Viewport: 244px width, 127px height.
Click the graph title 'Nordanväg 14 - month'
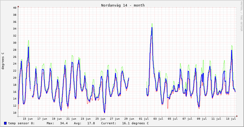pos(123,5)
